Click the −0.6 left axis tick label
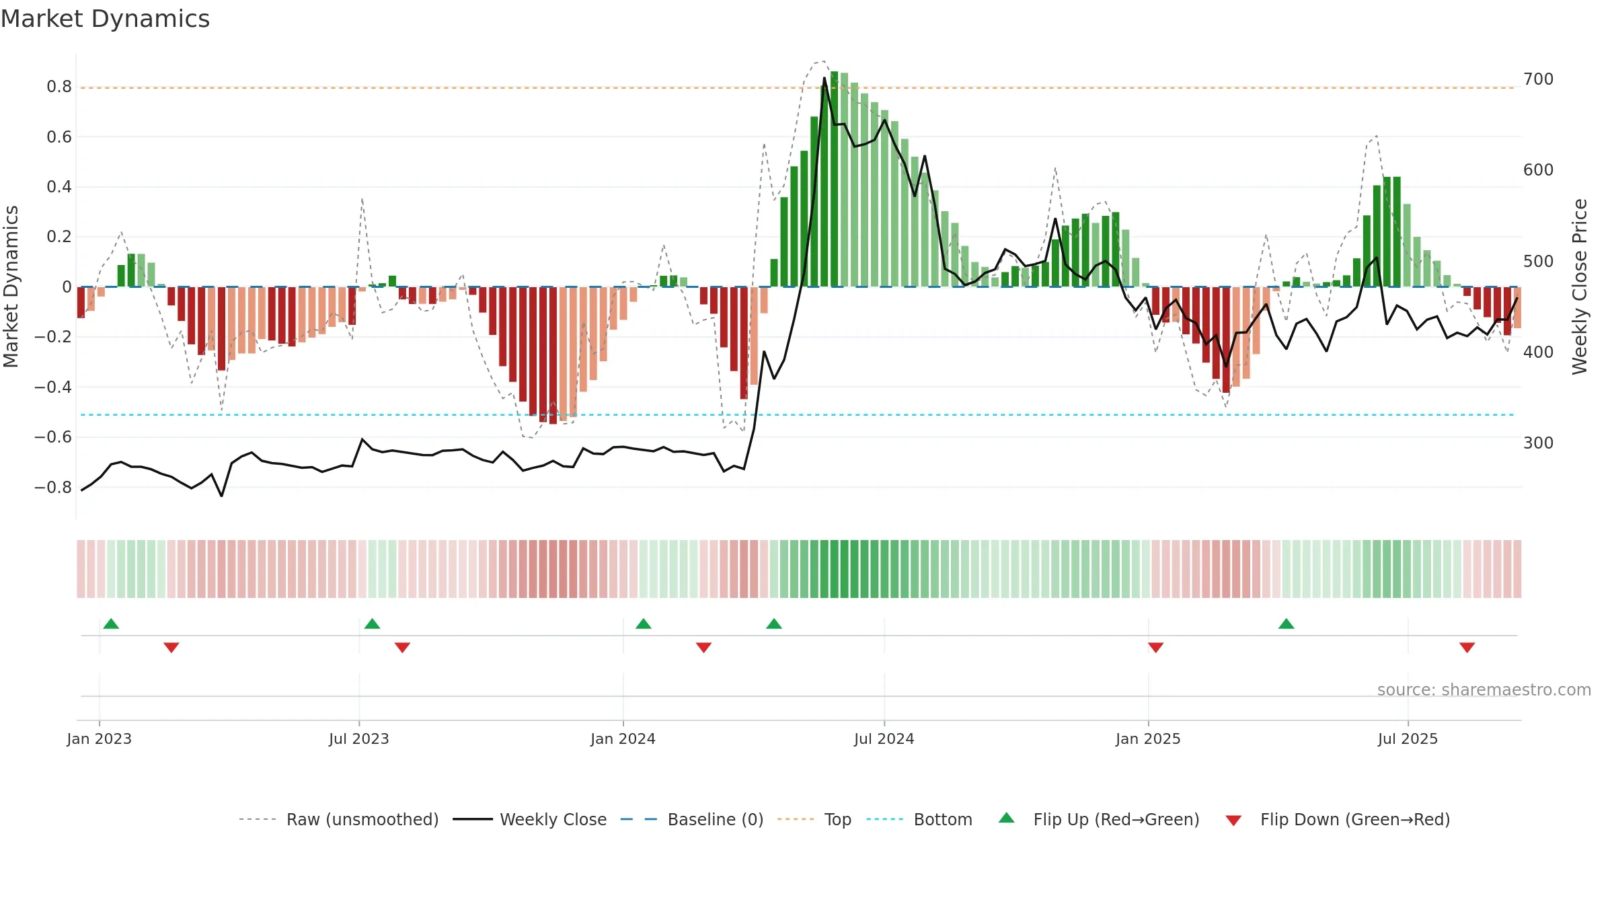Image resolution: width=1614 pixels, height=908 pixels. (x=53, y=437)
